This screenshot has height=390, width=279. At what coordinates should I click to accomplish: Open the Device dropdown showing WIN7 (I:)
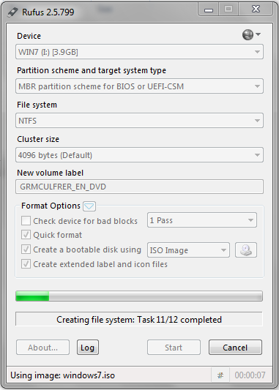[139, 52]
